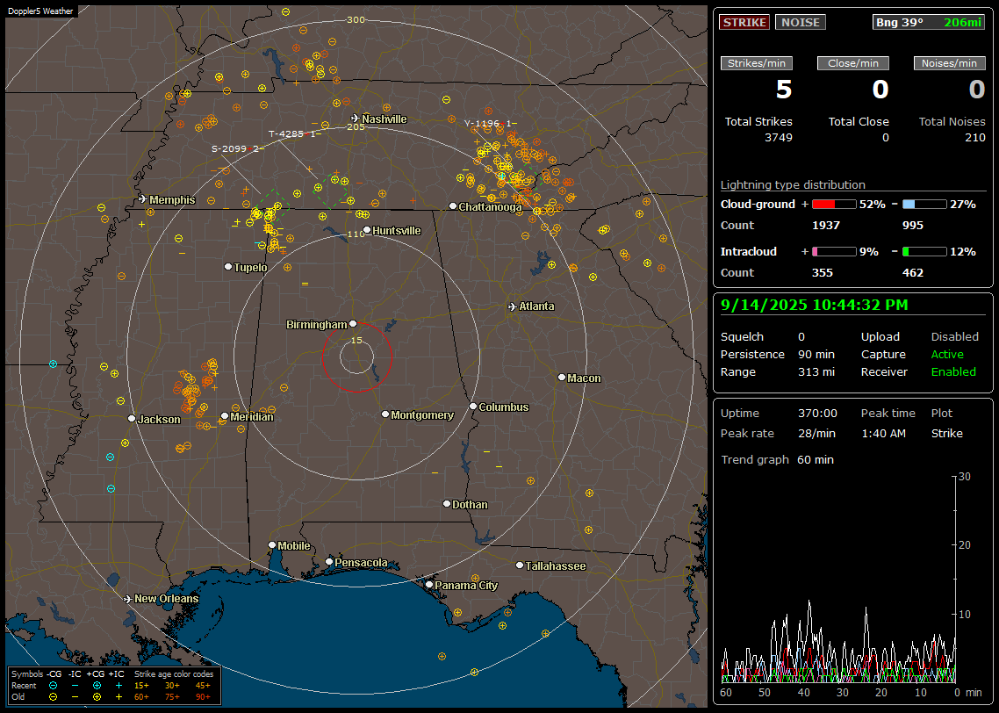This screenshot has height=713, width=999.
Task: Click the NOISE mode button
Action: coord(801,22)
